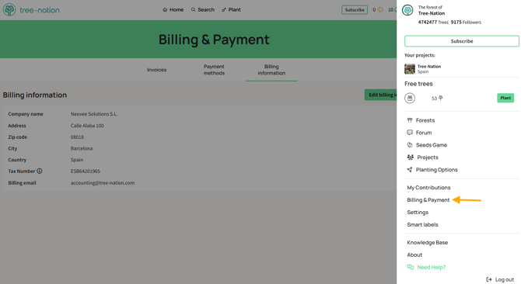This screenshot has height=284, width=521.
Task: Switch to the Payment methods tab
Action: tap(214, 70)
